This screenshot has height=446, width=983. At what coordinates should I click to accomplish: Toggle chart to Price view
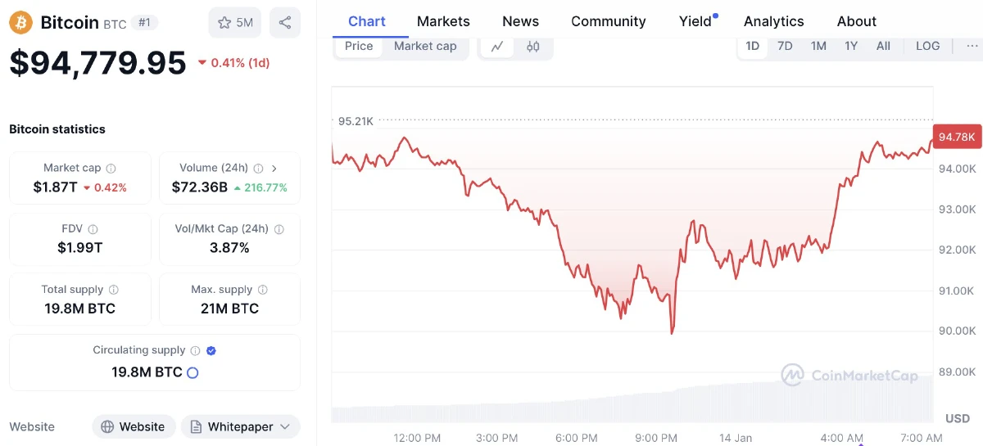click(x=359, y=47)
